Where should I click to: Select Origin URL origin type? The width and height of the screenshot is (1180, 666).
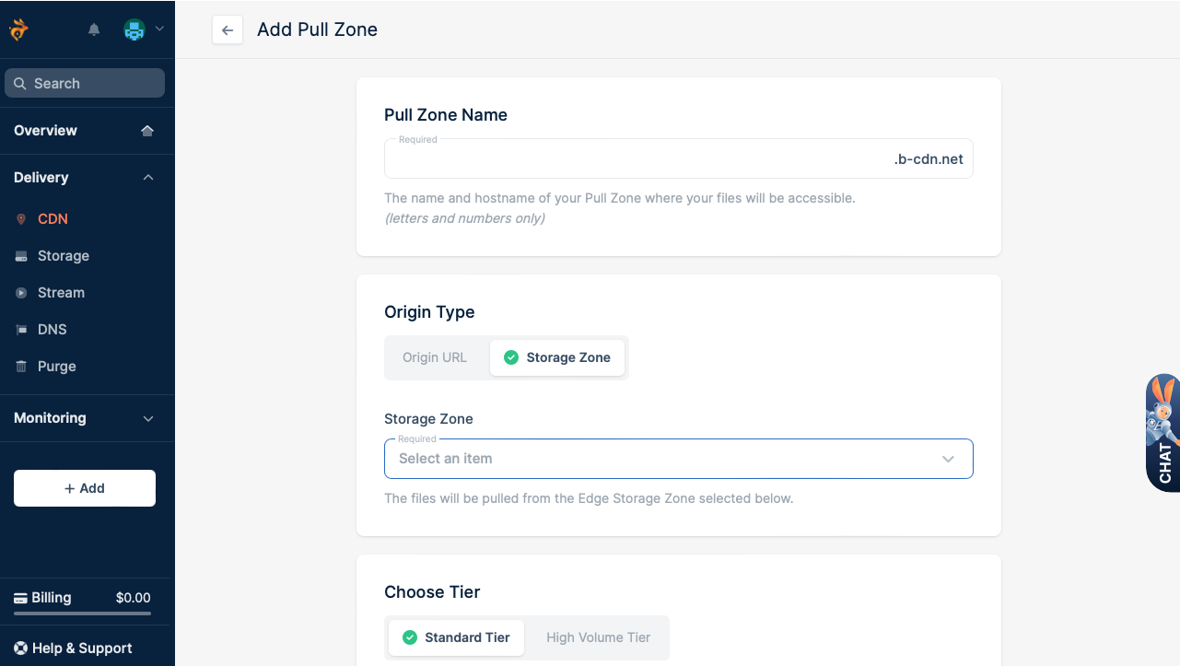(435, 357)
